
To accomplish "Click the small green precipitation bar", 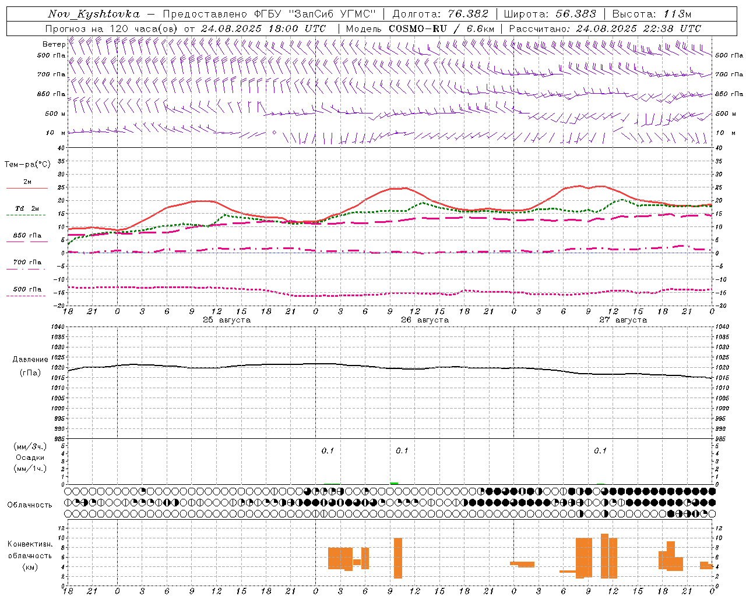I will [x=394, y=483].
